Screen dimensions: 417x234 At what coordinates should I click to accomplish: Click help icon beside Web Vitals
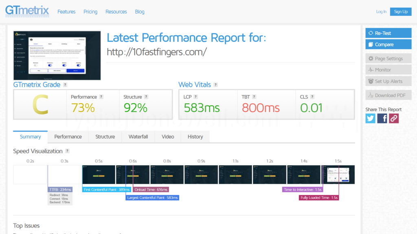pos(216,85)
